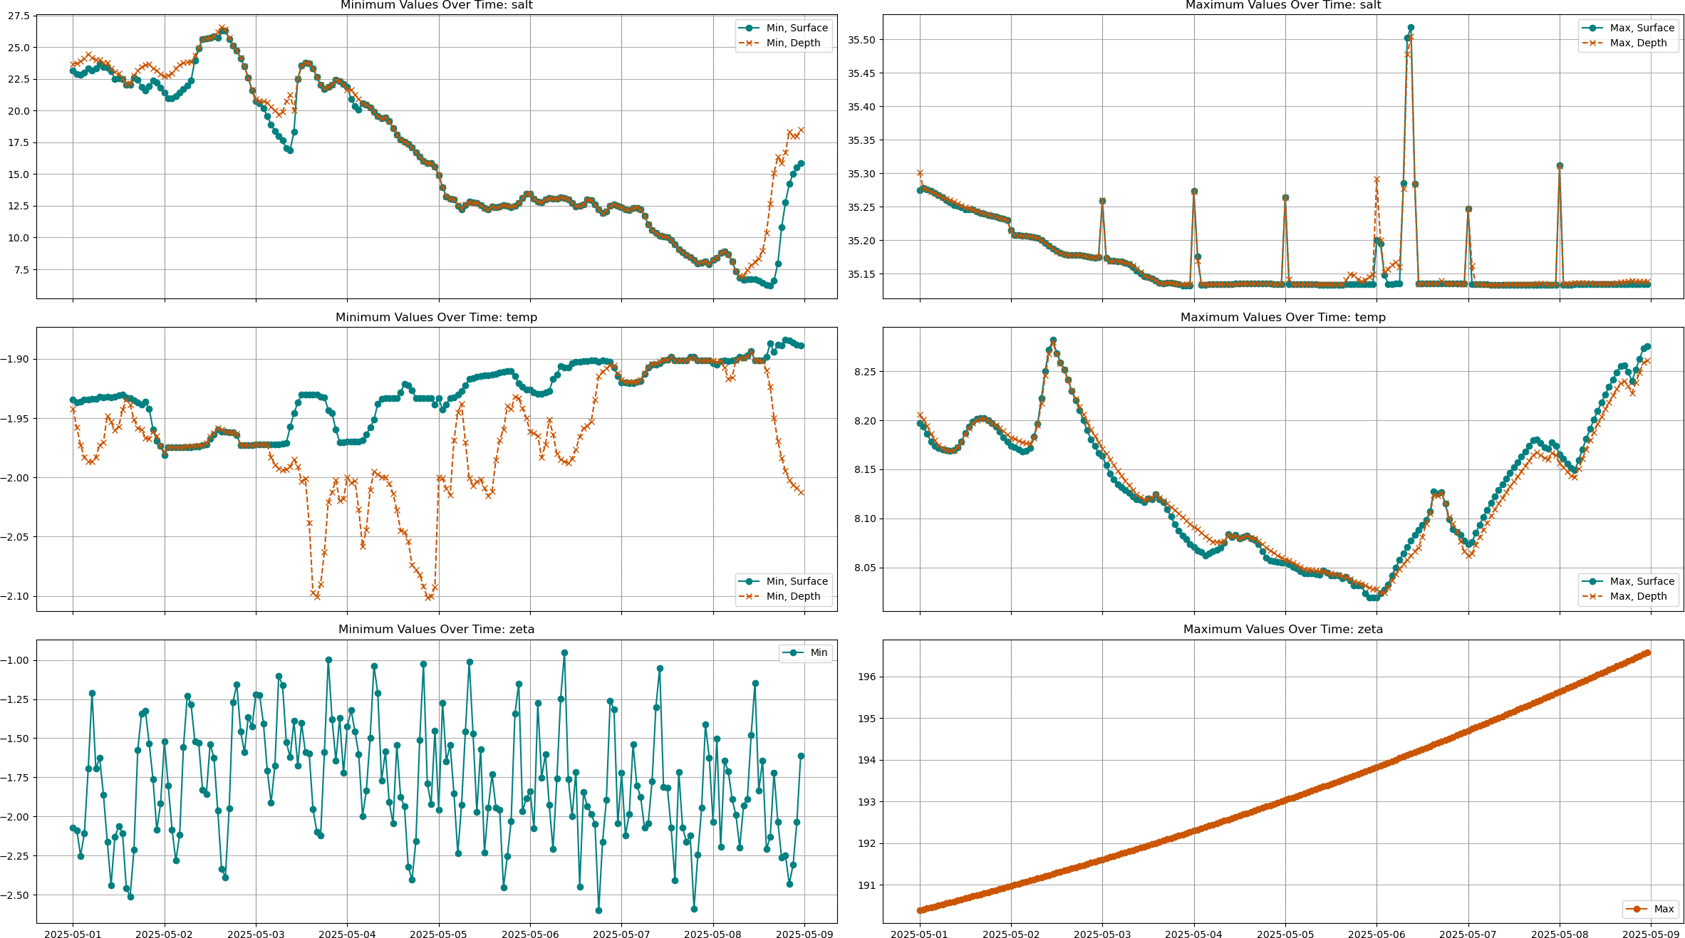Click 2025-05-04 date under minimum zeta plot
Image resolution: width=1685 pixels, height=938 pixels.
tap(347, 934)
